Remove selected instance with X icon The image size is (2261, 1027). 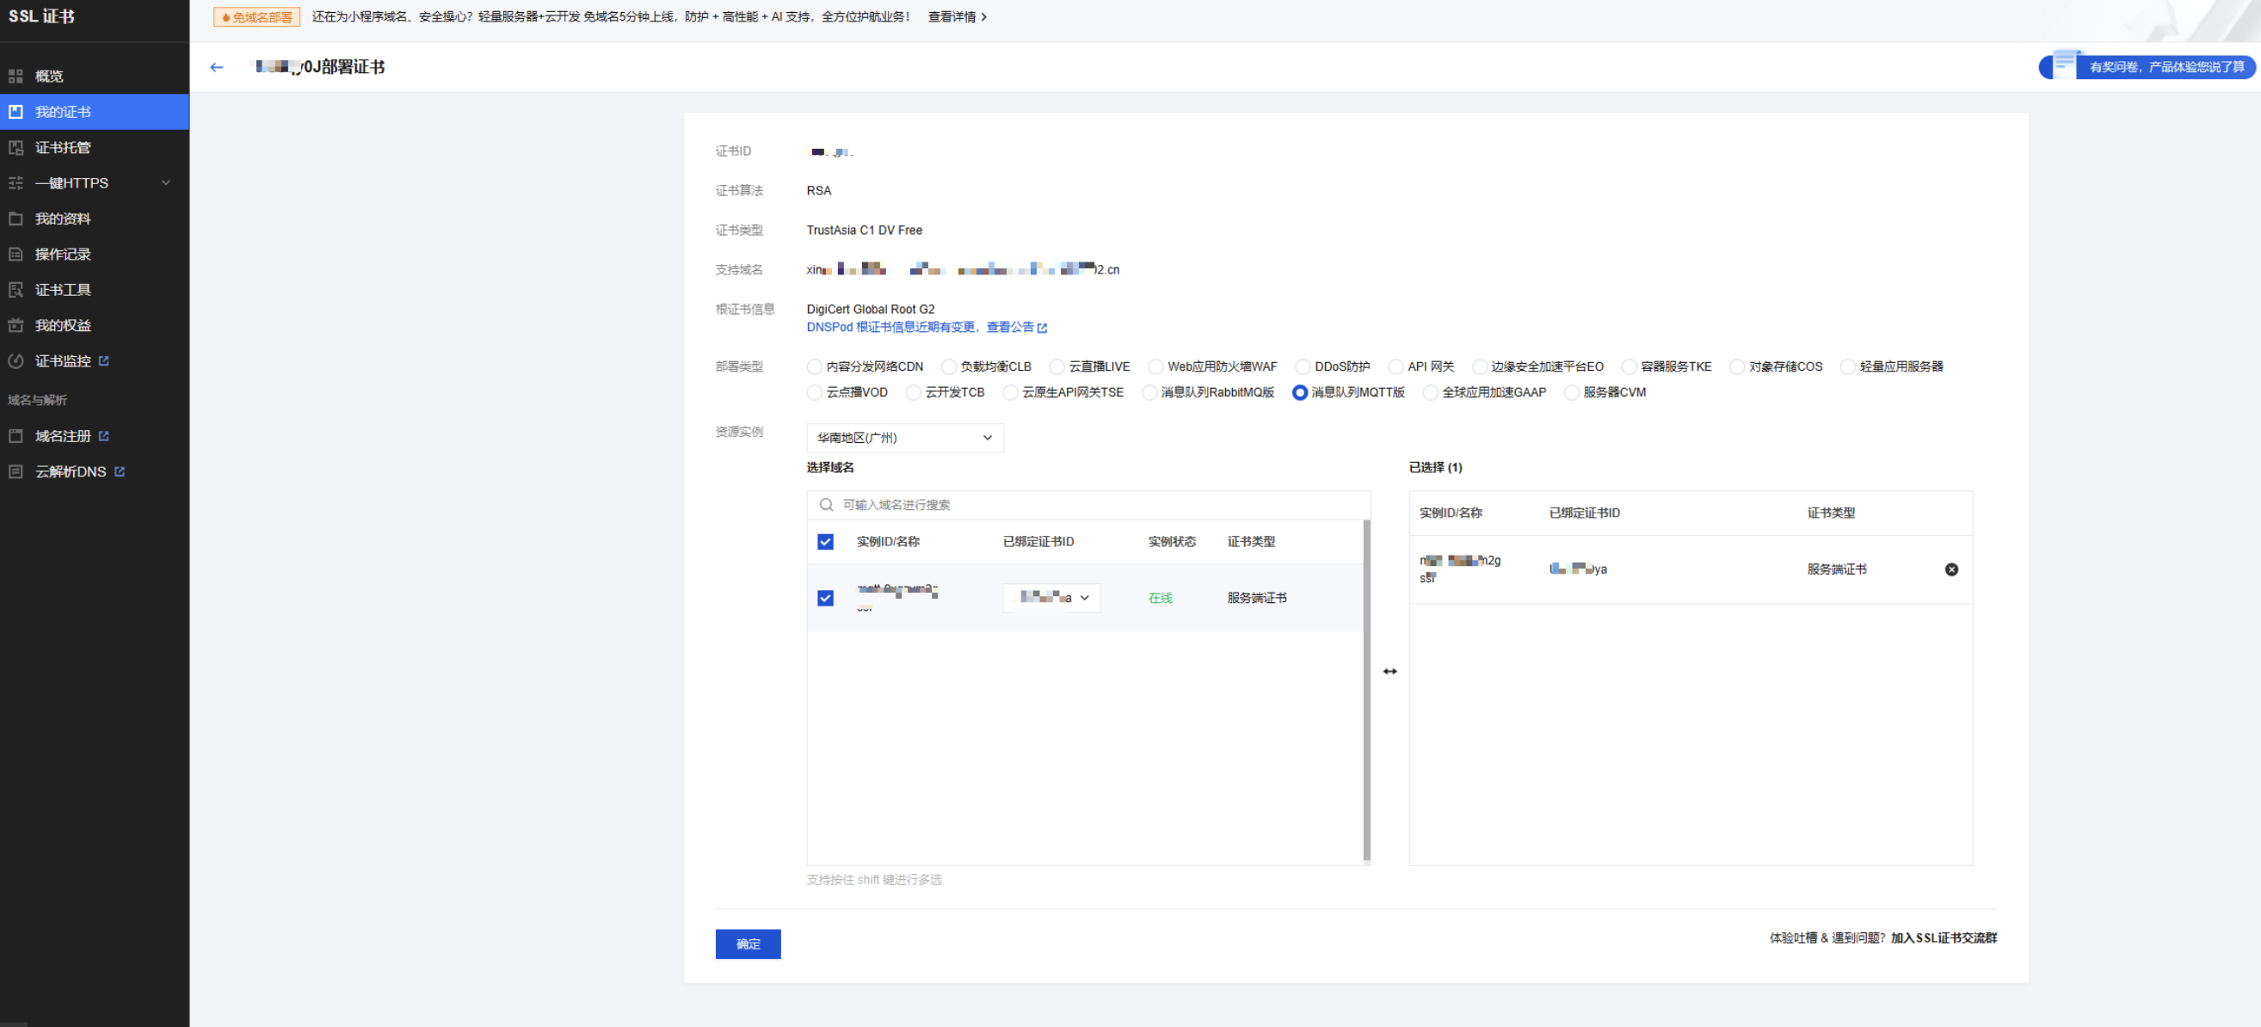pos(1950,569)
